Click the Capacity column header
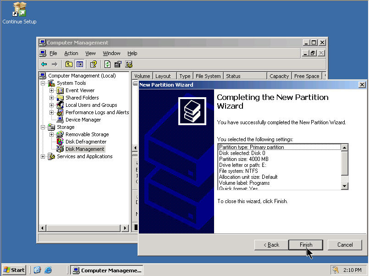This screenshot has height=276, width=369. [279, 76]
